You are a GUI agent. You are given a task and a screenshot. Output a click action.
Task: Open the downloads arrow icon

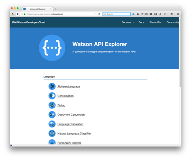(x=133, y=14)
